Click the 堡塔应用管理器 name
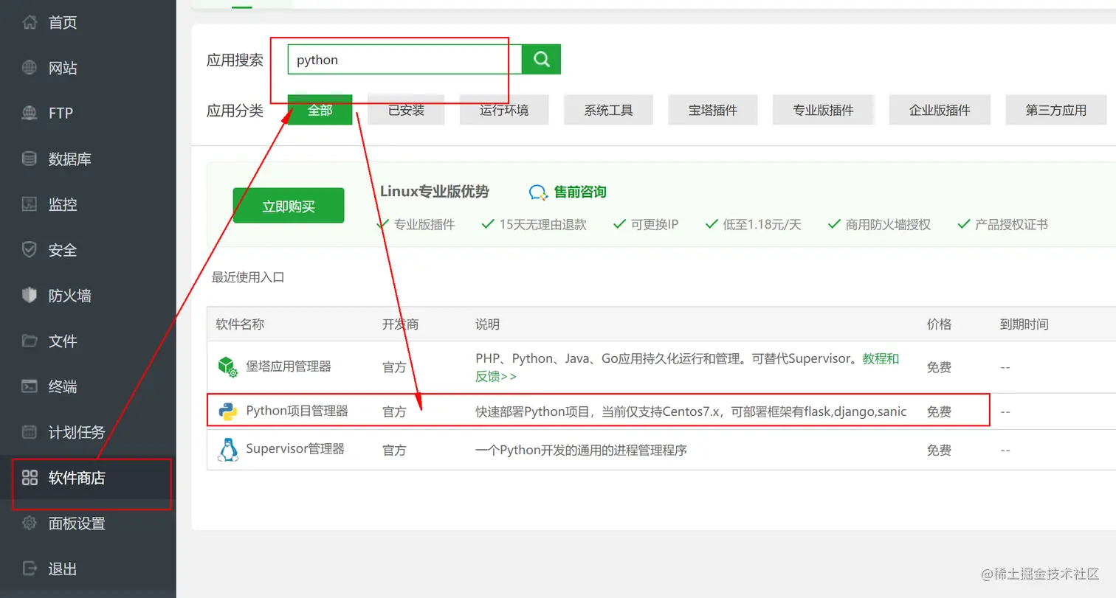The height and width of the screenshot is (598, 1116). pos(289,366)
